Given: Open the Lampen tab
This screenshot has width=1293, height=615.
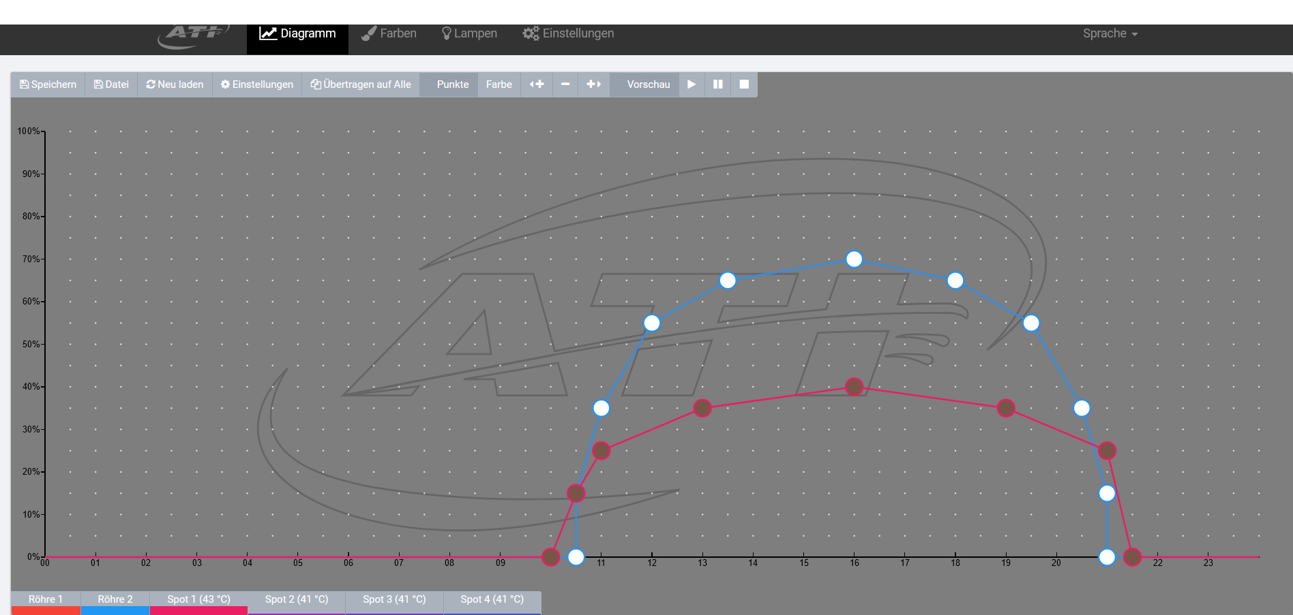Looking at the screenshot, I should pyautogui.click(x=469, y=33).
